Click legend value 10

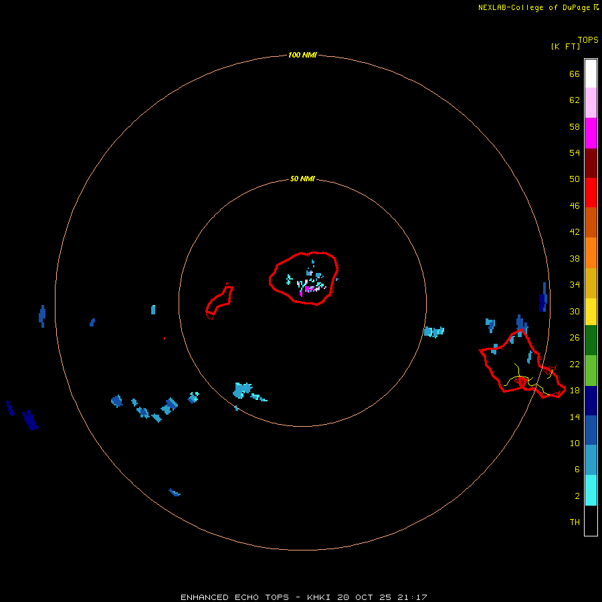[575, 443]
